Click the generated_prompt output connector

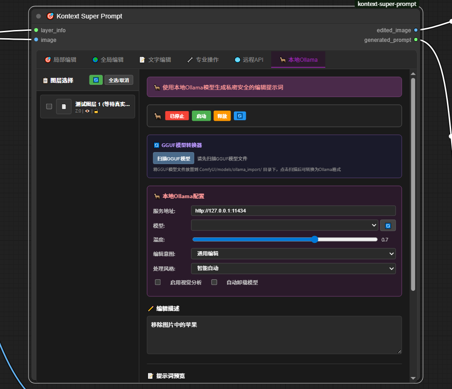(416, 40)
